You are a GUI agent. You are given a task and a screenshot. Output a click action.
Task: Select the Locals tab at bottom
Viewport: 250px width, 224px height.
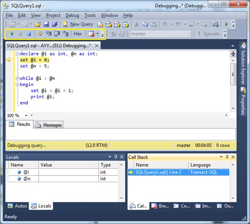(x=41, y=206)
